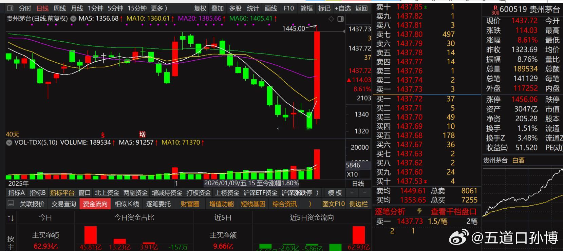Select the 两融资金 indicator
This screenshot has height=251, width=563.
pyautogui.click(x=135, y=193)
